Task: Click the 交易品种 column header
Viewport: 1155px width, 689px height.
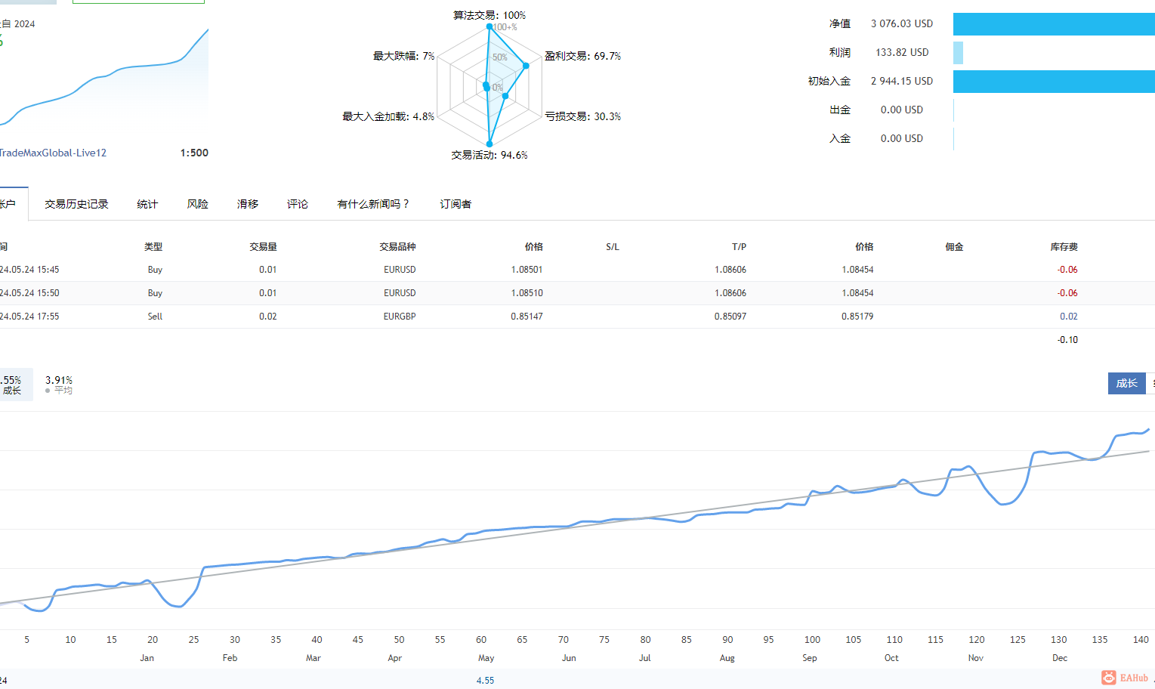Action: coord(397,247)
